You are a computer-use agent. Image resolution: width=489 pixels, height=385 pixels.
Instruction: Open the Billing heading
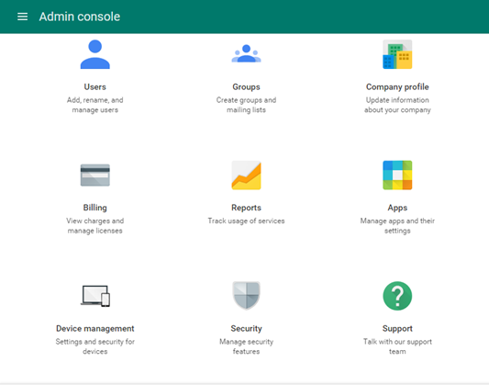point(95,208)
